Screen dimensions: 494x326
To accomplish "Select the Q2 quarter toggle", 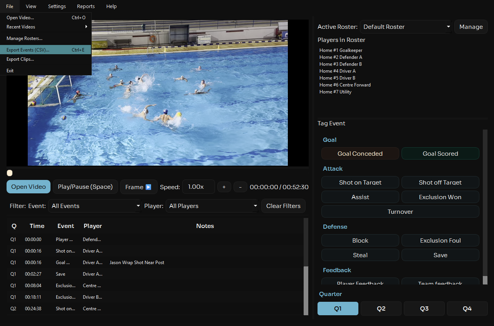I will pyautogui.click(x=381, y=309).
